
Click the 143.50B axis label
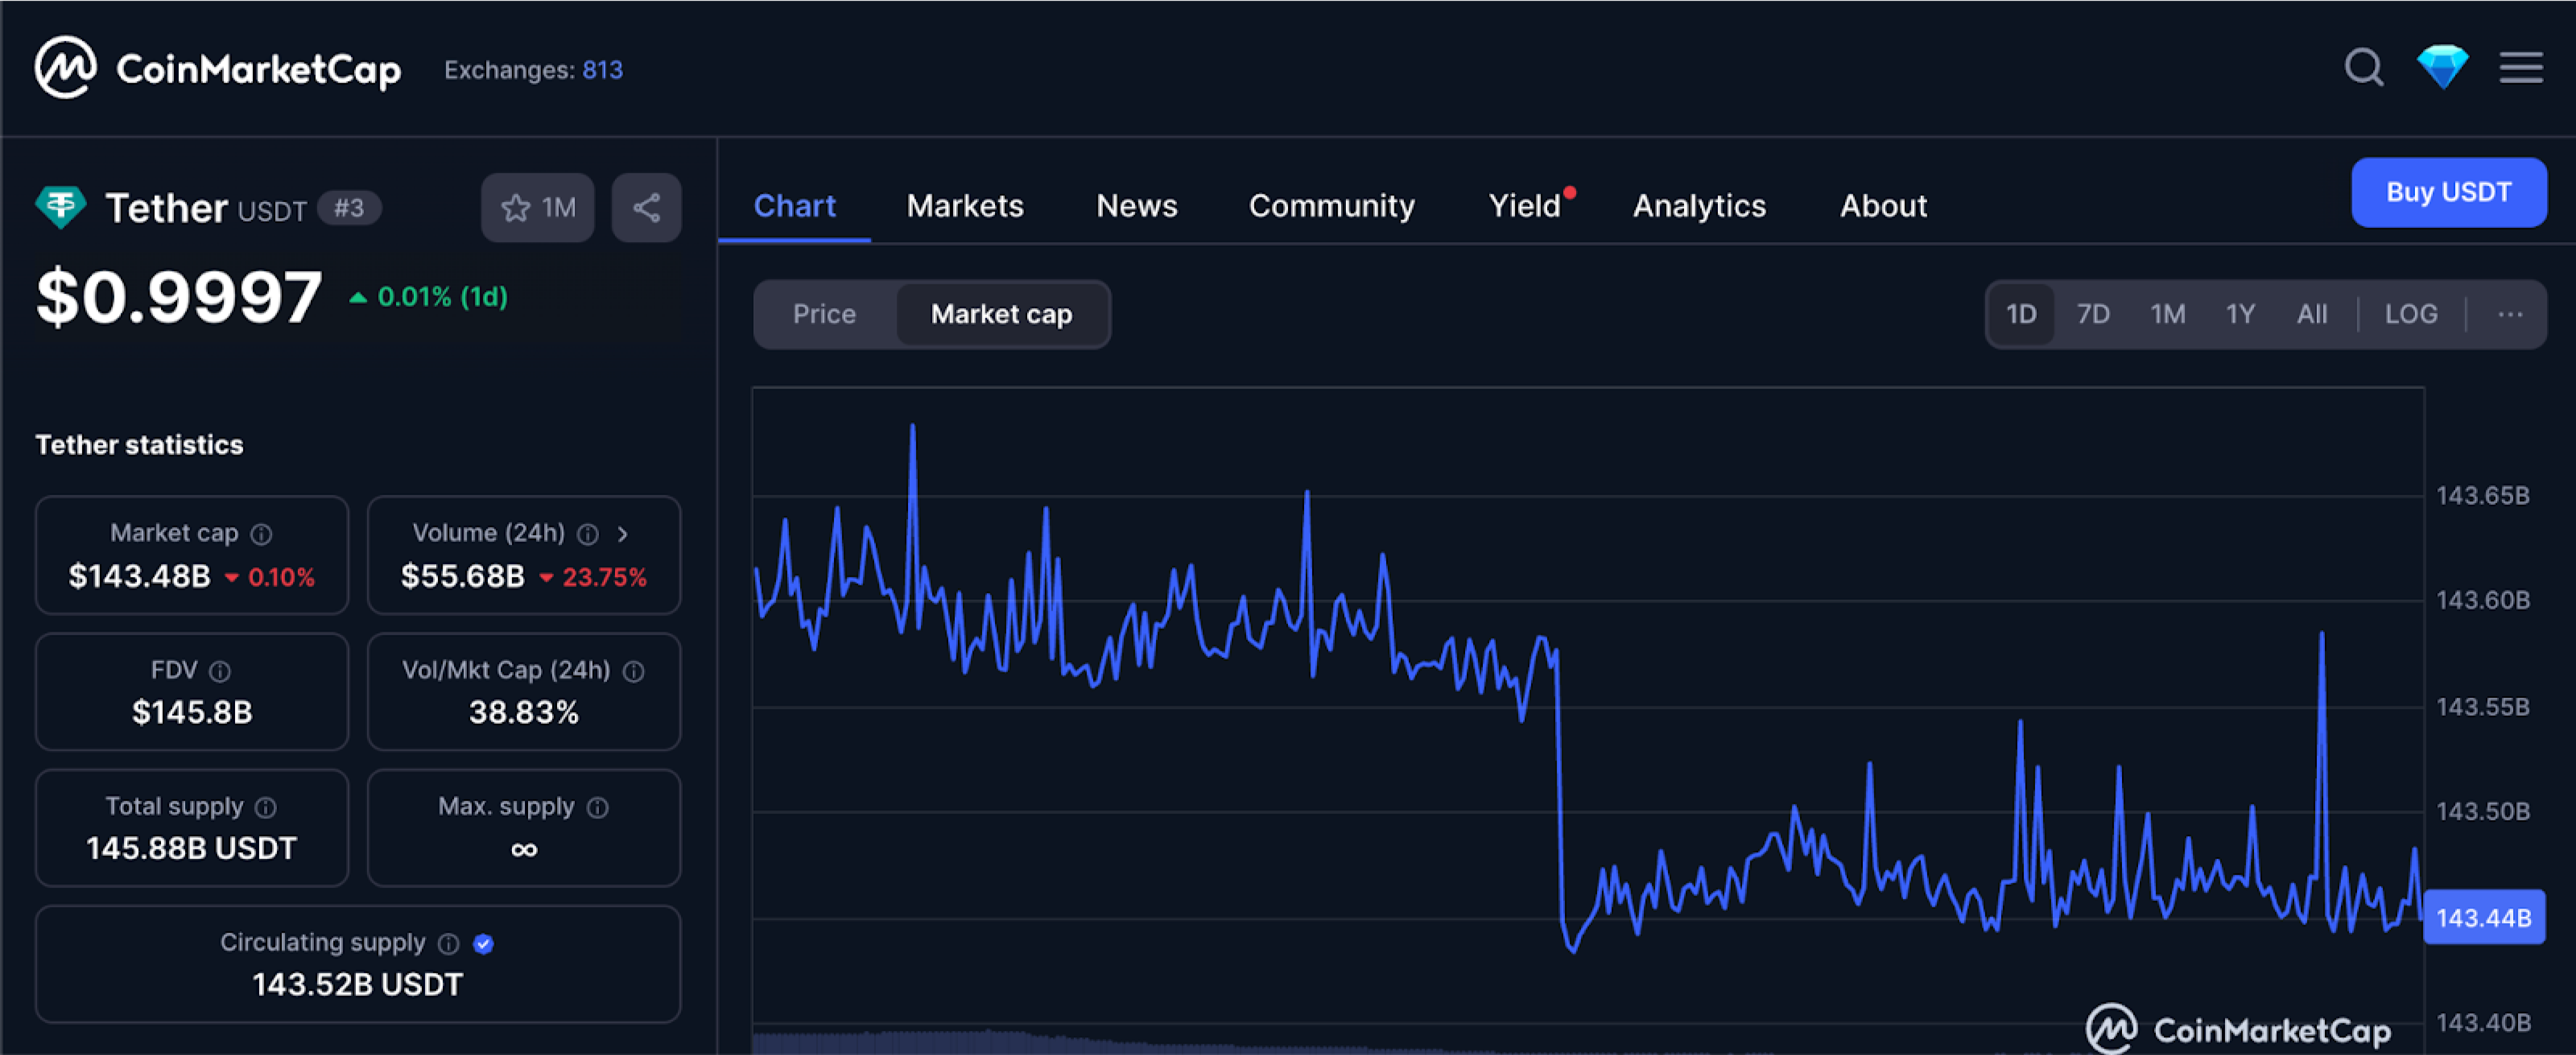(x=2483, y=811)
